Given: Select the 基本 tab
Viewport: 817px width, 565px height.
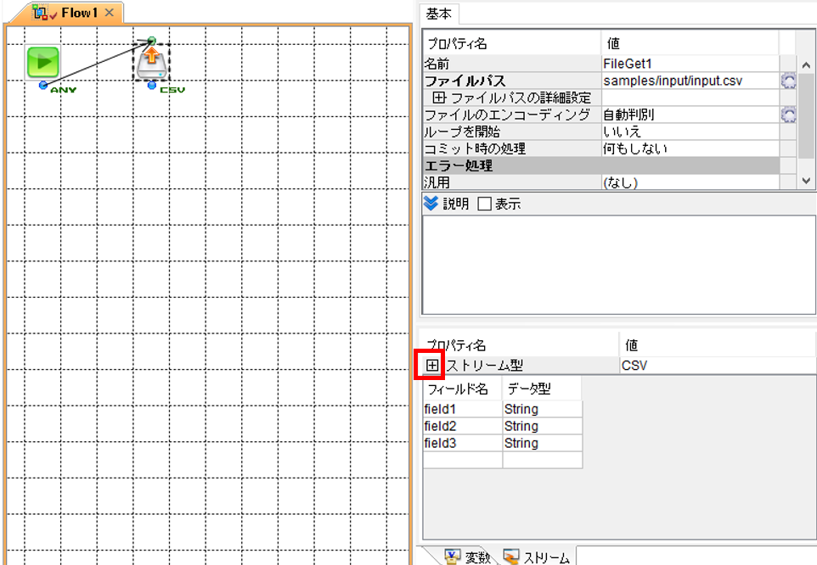Looking at the screenshot, I should (439, 14).
